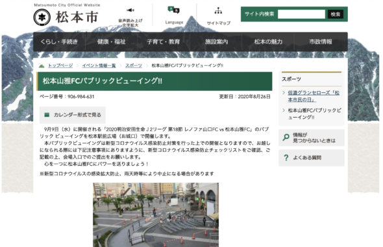Click the magnifier icon beside 情報が見つからないときは

[286, 137]
